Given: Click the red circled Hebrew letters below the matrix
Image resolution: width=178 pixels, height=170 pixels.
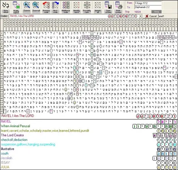Looking at the screenshot, I should (x=156, y=116).
